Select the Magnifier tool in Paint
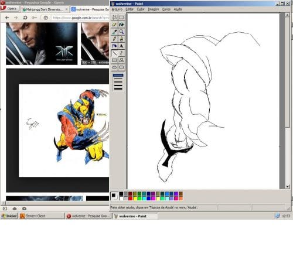 [121, 32]
